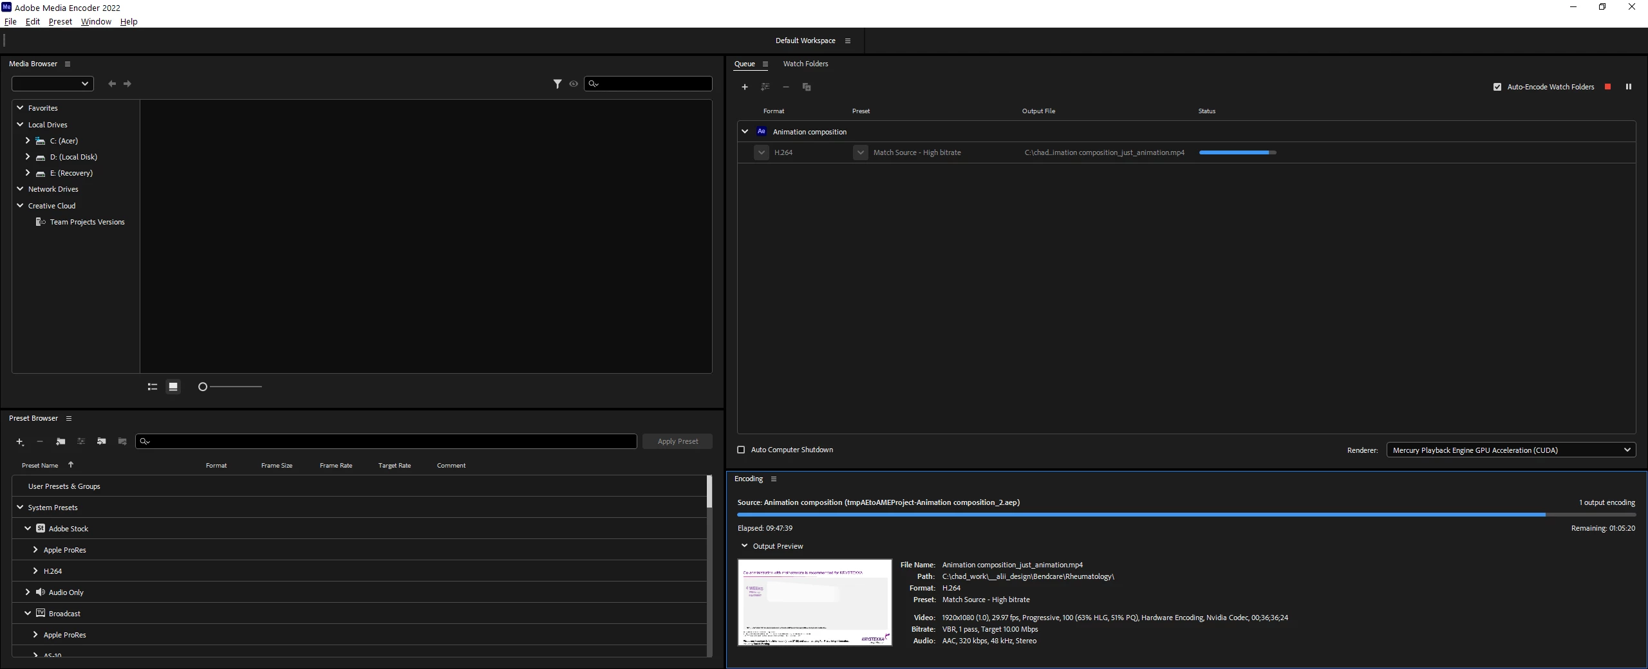Open the Window menu
The width and height of the screenshot is (1648, 669).
point(96,21)
